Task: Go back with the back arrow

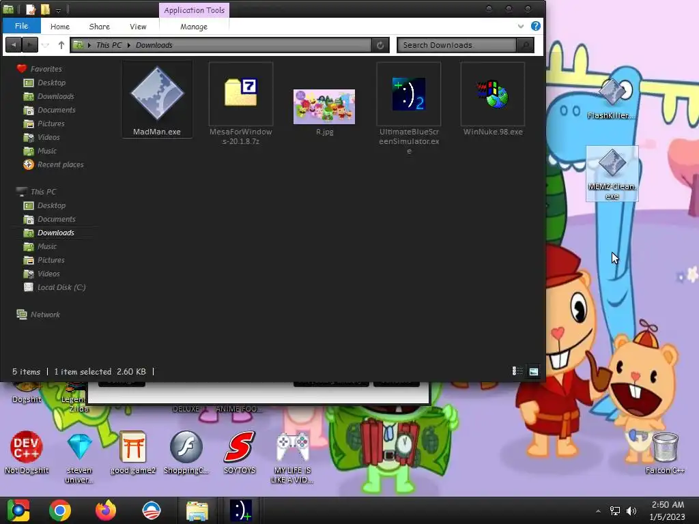Action: 14,44
